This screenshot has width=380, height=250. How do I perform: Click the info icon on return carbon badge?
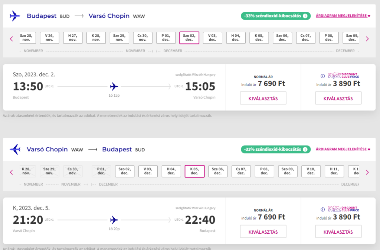click(x=305, y=150)
